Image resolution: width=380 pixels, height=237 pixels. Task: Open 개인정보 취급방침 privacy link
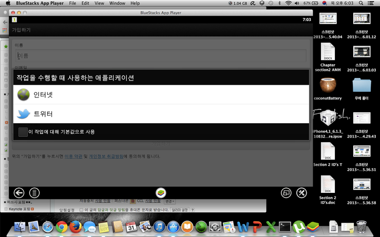point(106,156)
